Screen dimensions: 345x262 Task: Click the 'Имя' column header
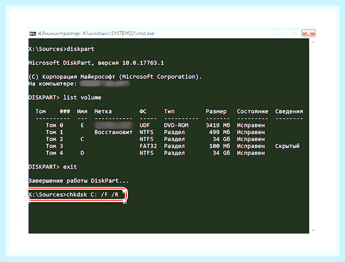pyautogui.click(x=82, y=112)
